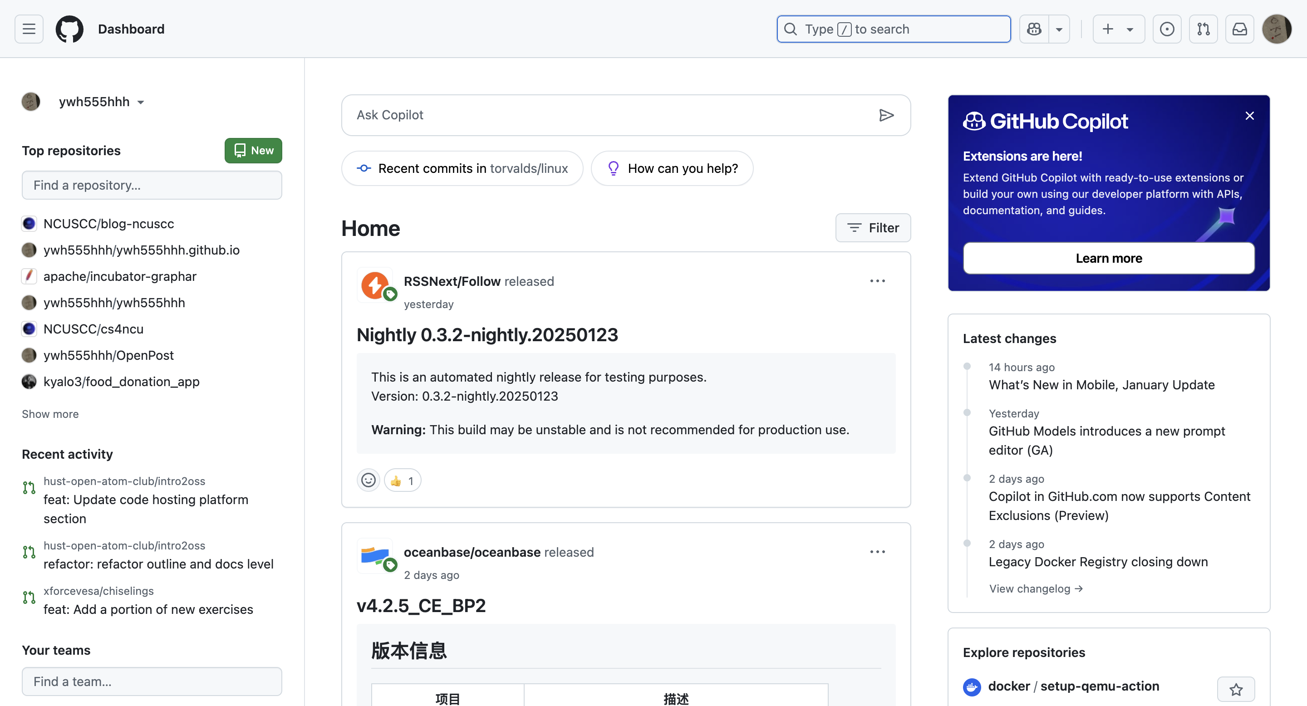
Task: Open GitHub Models new prompt editor changelog
Action: click(1106, 441)
